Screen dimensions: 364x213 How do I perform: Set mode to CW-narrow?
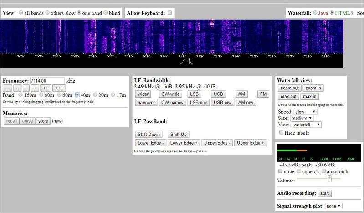tap(172, 102)
